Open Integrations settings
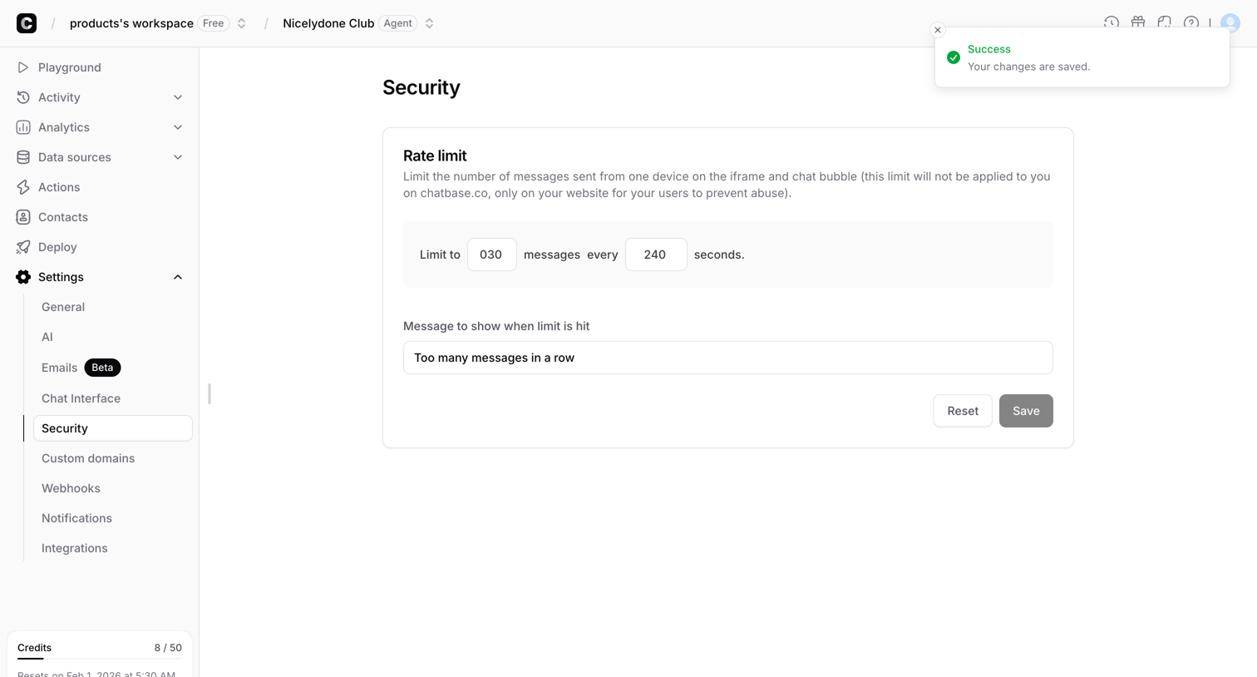 pos(75,548)
